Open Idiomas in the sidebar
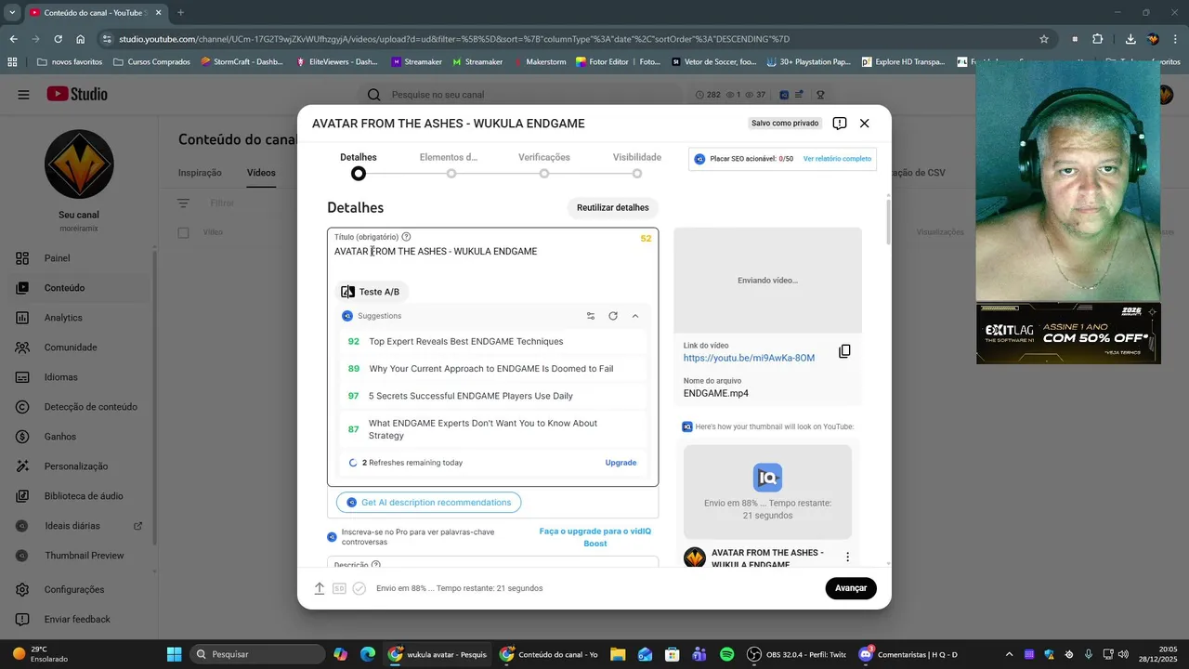 coord(79,377)
